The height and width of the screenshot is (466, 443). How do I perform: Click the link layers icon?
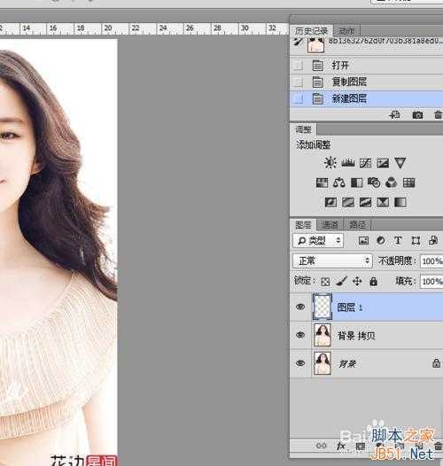(321, 446)
